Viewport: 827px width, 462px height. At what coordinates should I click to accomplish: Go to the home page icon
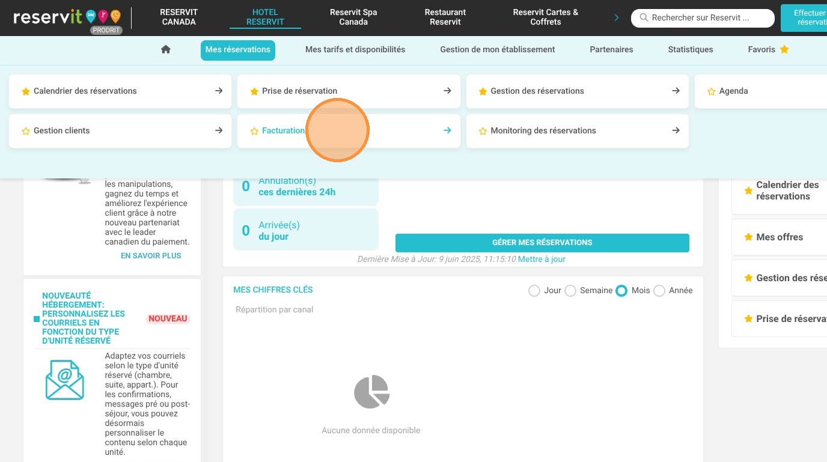coord(166,50)
